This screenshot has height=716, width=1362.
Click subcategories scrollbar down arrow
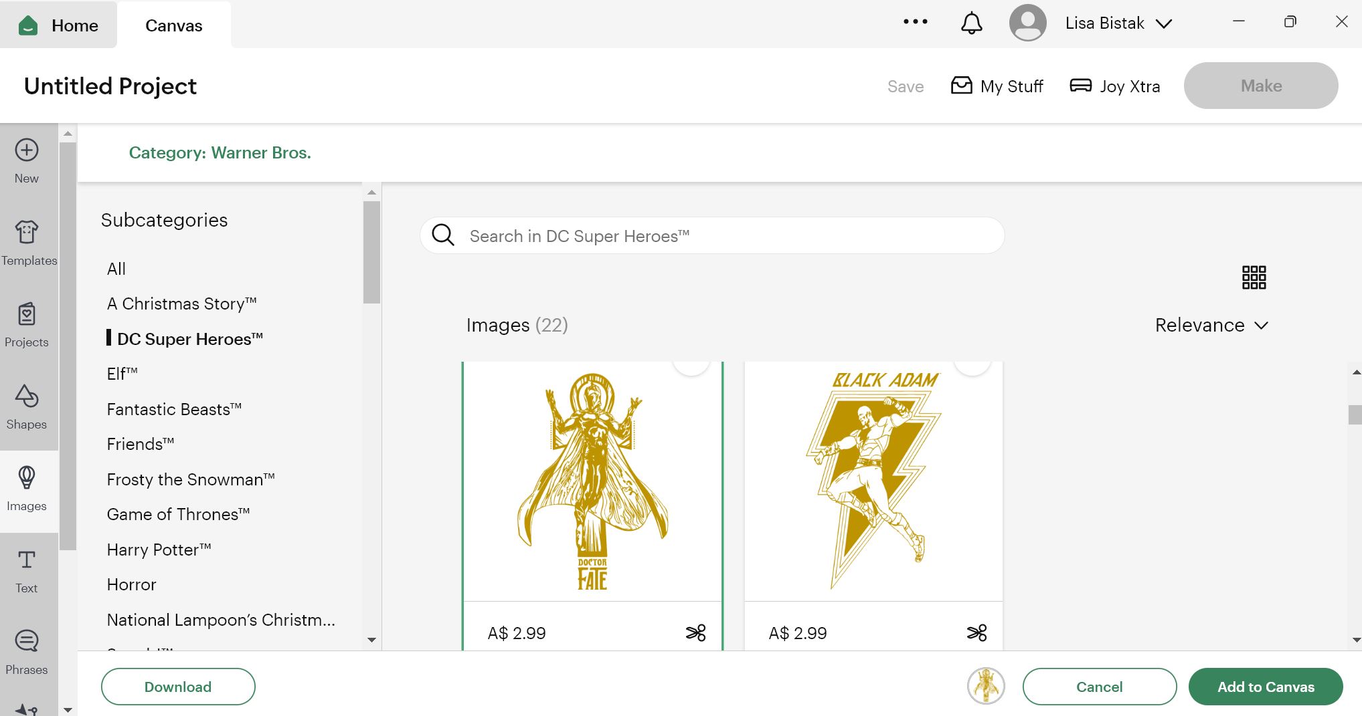[x=371, y=640]
